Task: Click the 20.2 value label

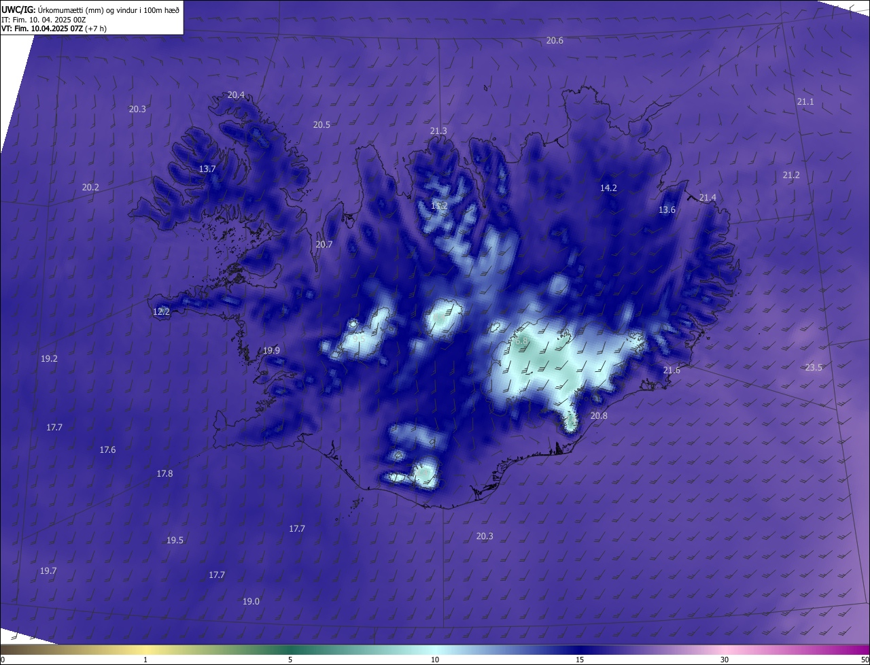Action: (90, 188)
